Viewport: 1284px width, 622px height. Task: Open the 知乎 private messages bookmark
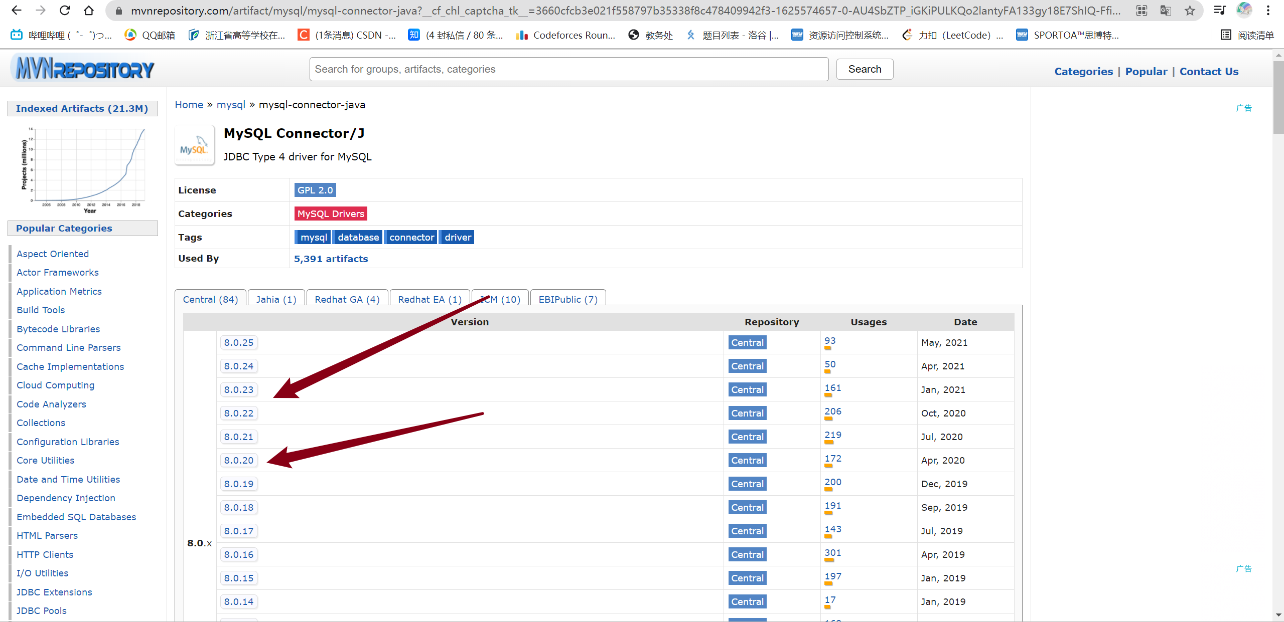[x=455, y=35]
